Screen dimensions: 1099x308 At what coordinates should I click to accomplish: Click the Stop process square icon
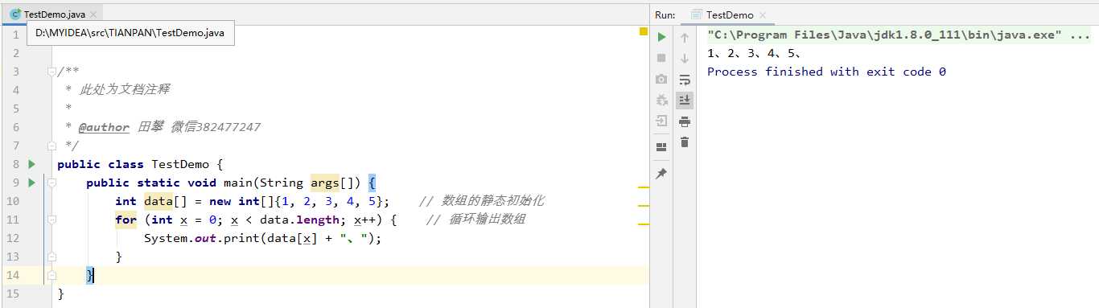661,58
